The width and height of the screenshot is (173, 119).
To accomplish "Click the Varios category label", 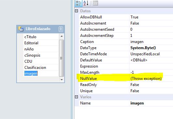I will coord(86,97).
